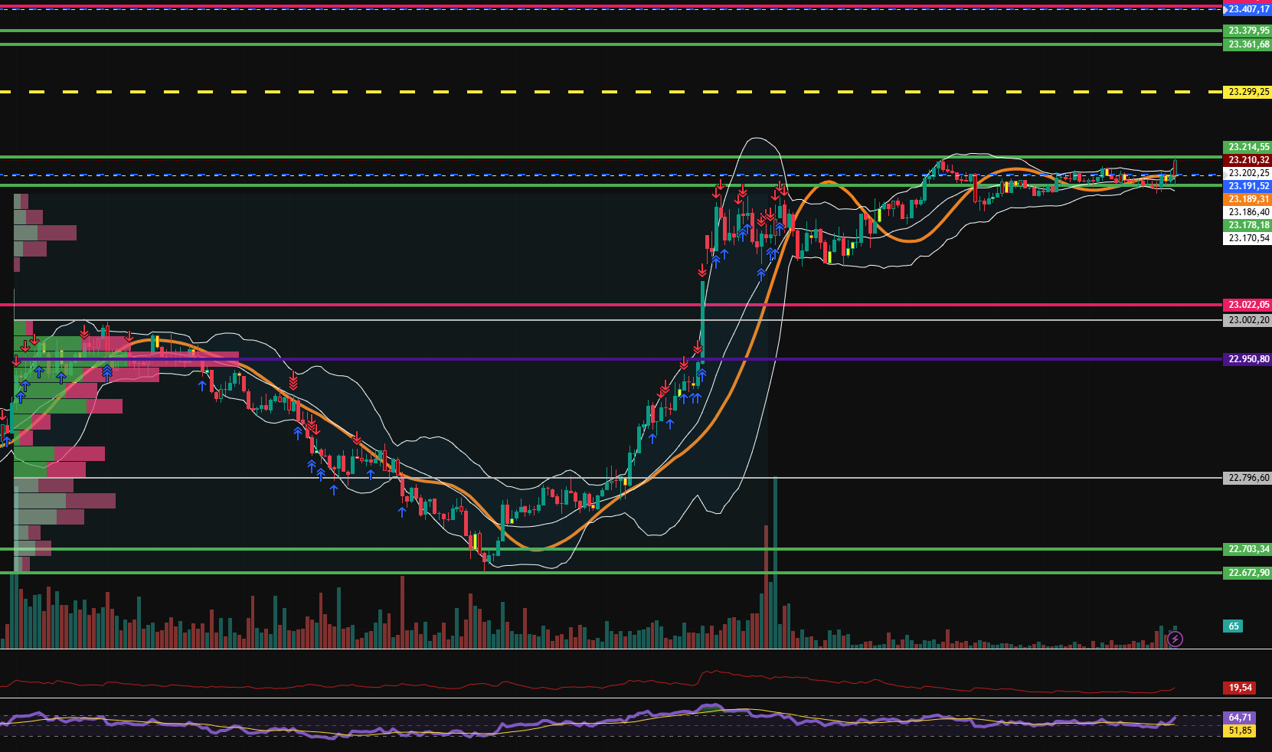Click the yellow dashed-level label 23.299,25
1272x752 pixels.
[x=1245, y=92]
